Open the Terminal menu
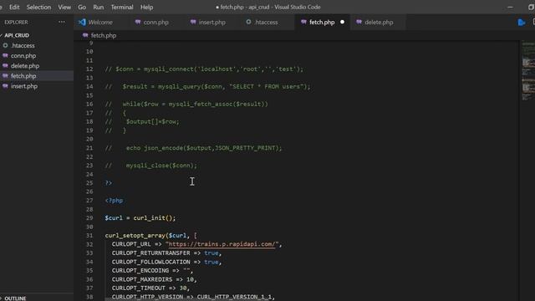The width and height of the screenshot is (535, 301). pos(122,8)
